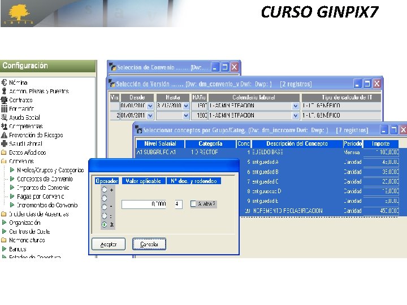Open the Nómina euro icon
The width and height of the screenshot is (407, 305).
click(x=4, y=82)
